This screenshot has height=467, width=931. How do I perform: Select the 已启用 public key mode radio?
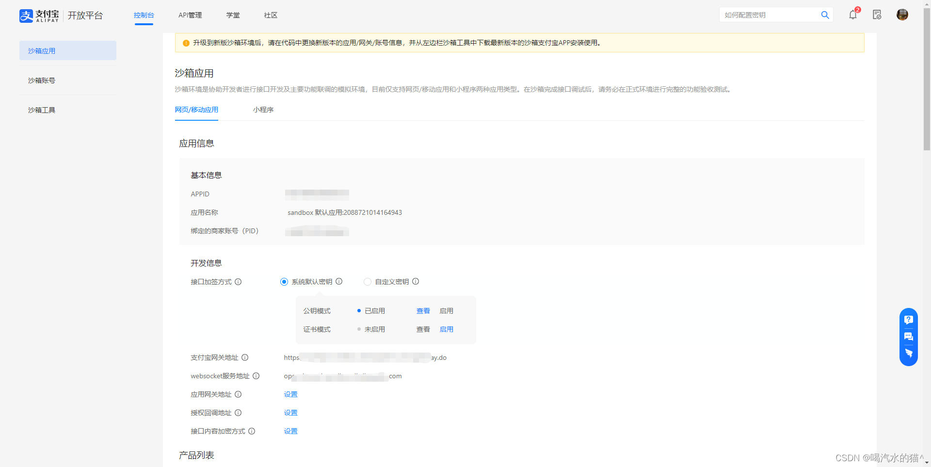[x=359, y=311]
